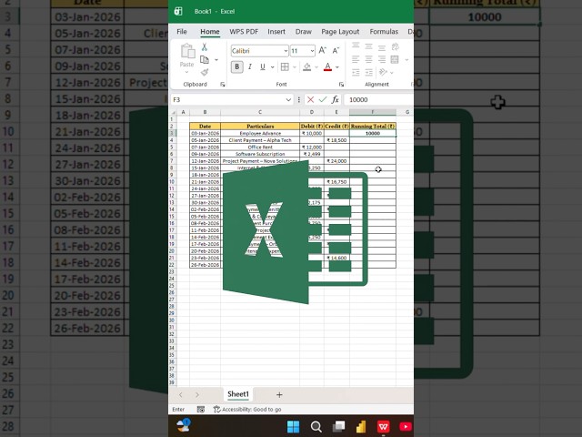Apply the red Font Color swatch
Screen dimensions: 582x437
pyautogui.click(x=327, y=66)
